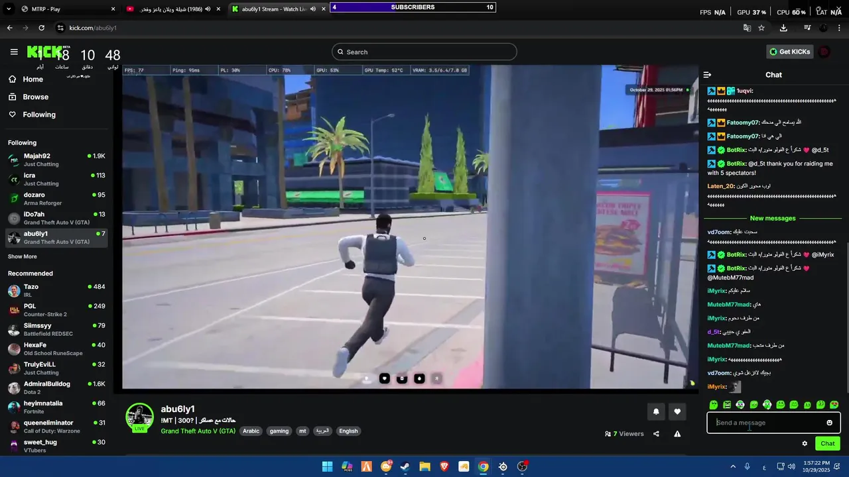
Task: Mute the YouTube tab audio icon
Action: (208, 9)
